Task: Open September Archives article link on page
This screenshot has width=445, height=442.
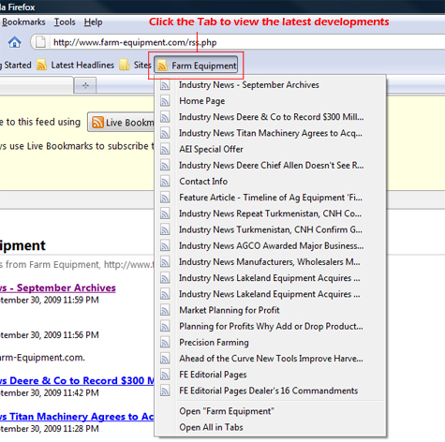Action: point(58,287)
